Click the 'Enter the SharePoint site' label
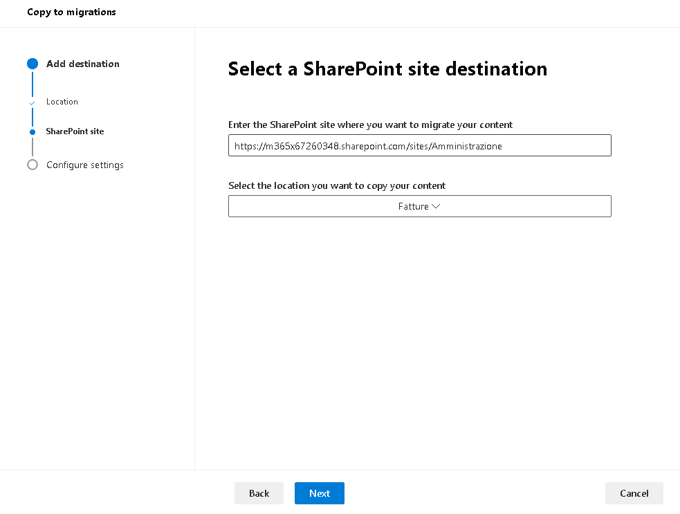This screenshot has width=680, height=514. 370,125
